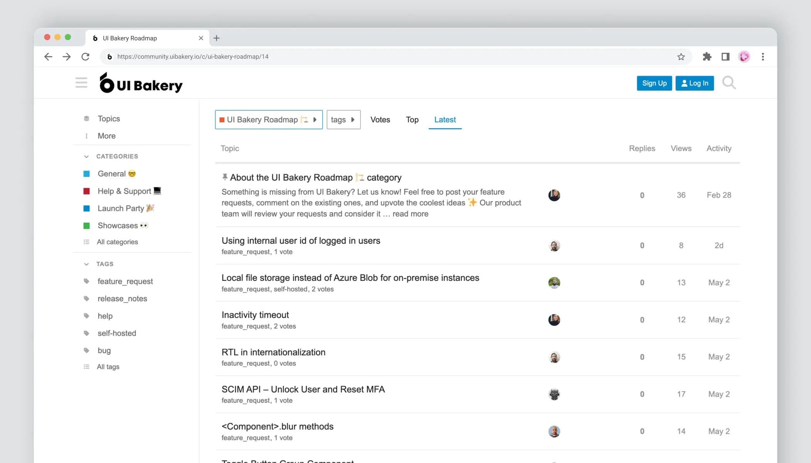Select the Latest tab

tap(445, 120)
